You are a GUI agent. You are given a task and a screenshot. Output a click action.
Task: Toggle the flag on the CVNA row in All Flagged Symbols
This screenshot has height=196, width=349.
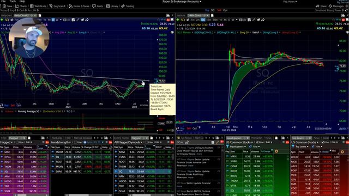[116, 157]
